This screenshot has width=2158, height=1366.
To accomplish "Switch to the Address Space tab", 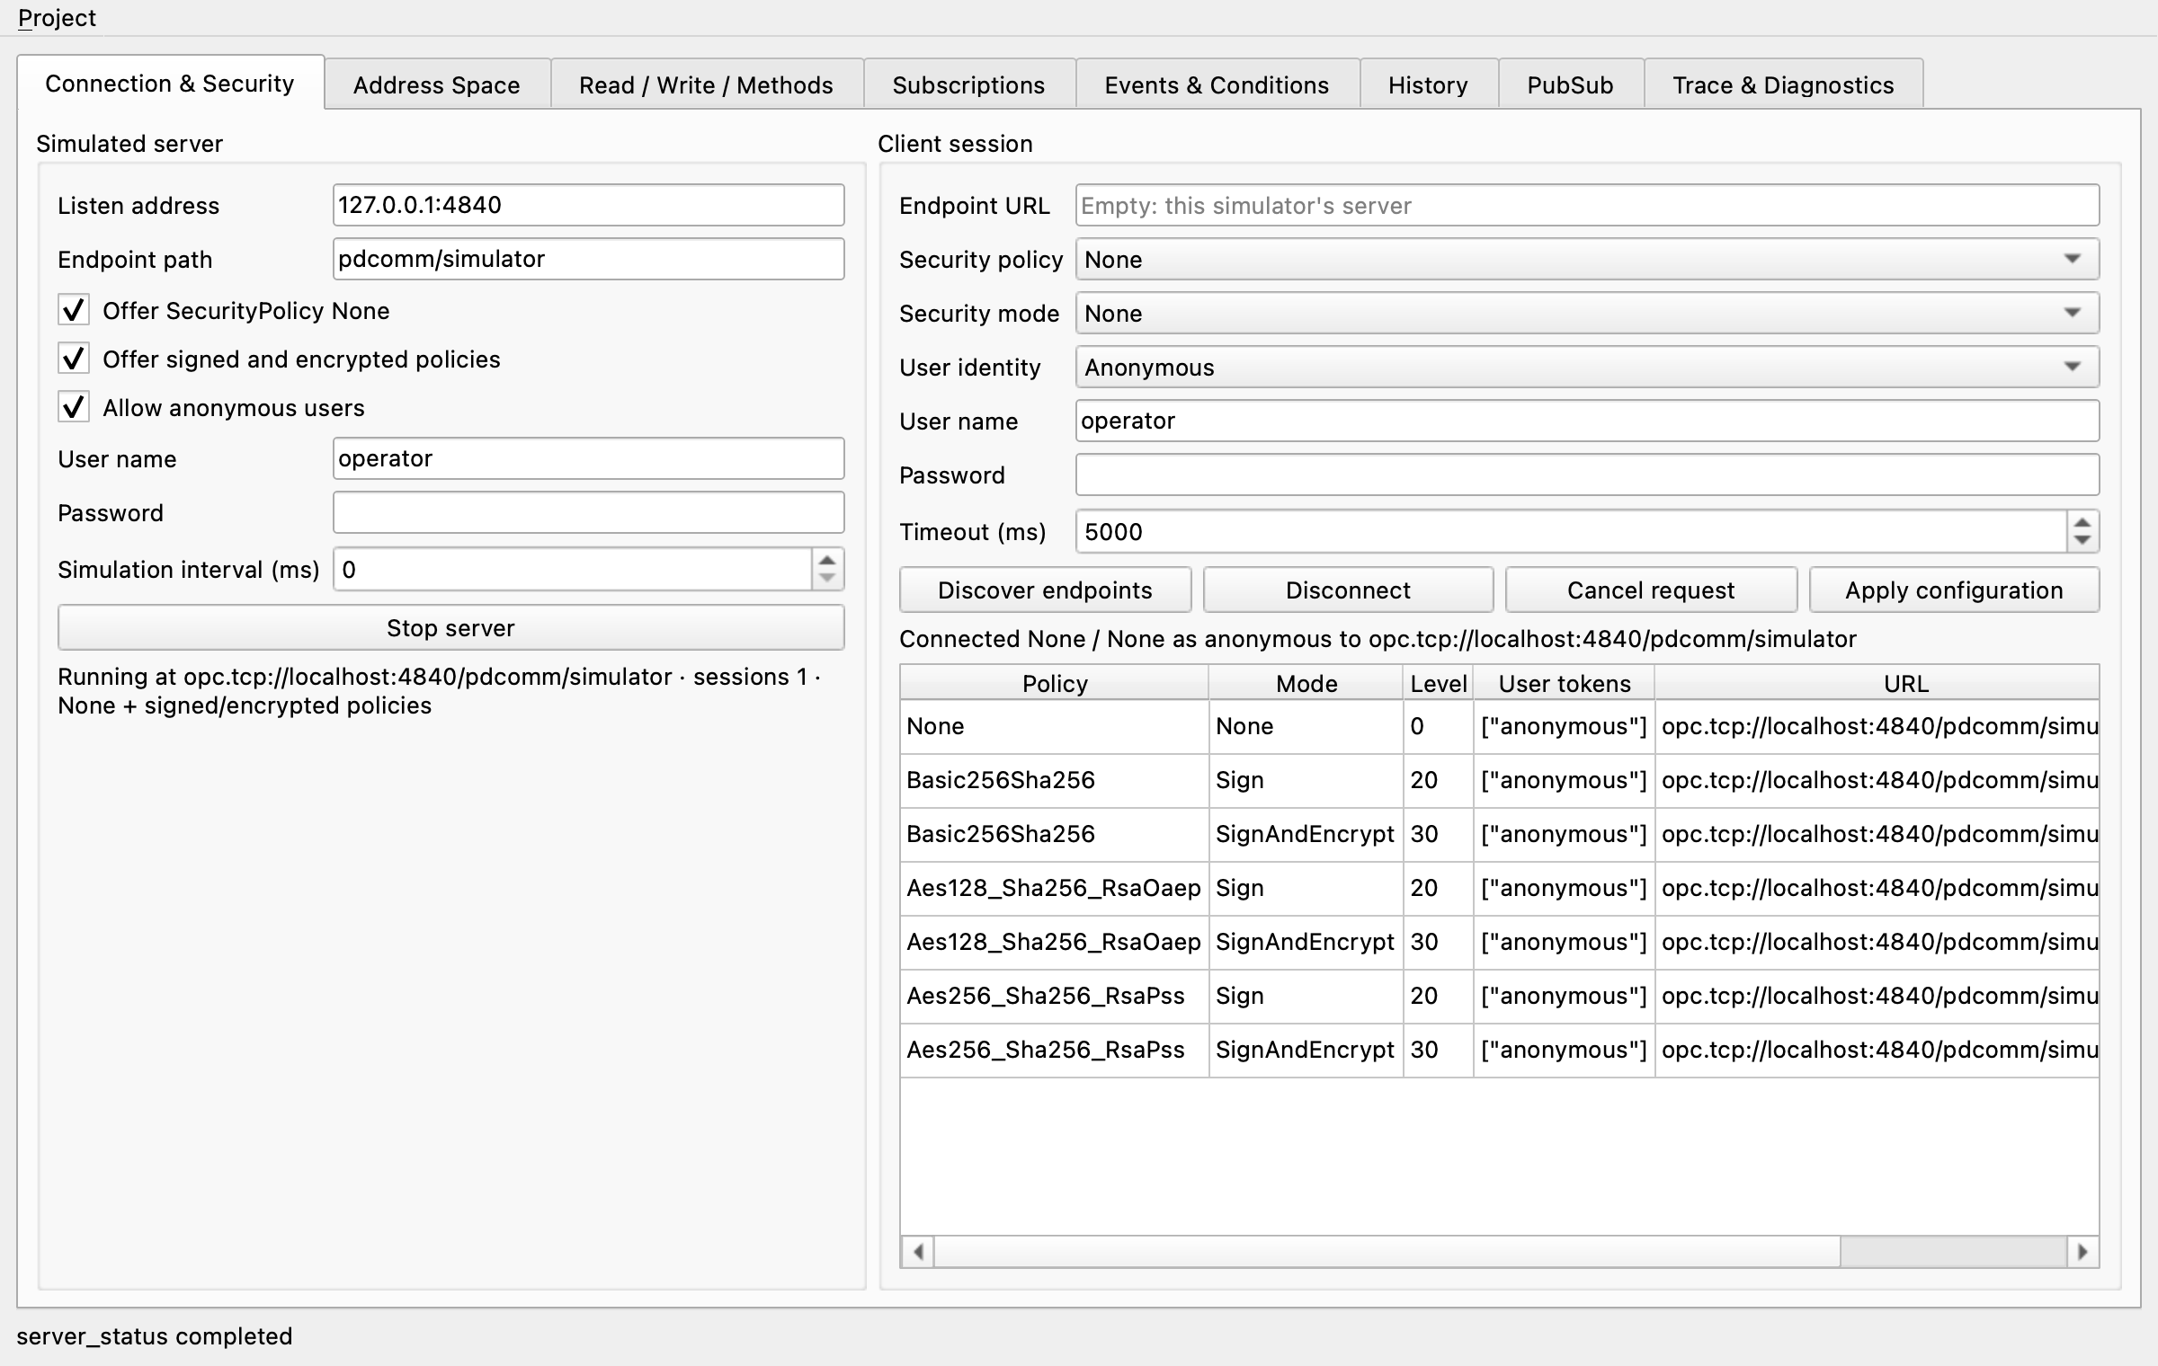I will [437, 85].
